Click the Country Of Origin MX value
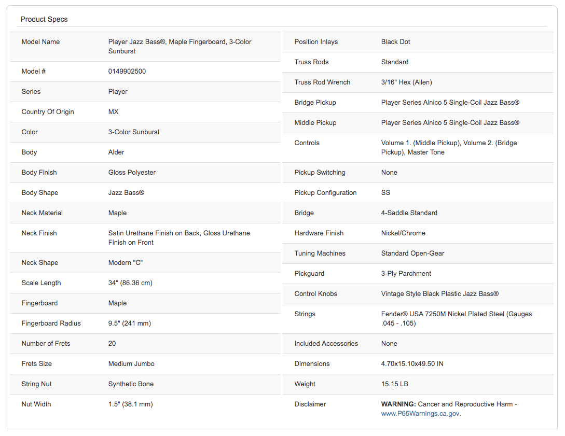 113,111
